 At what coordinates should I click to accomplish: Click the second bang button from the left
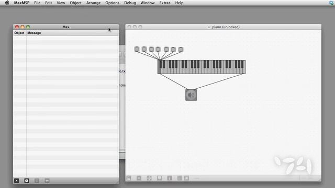coord(144,49)
